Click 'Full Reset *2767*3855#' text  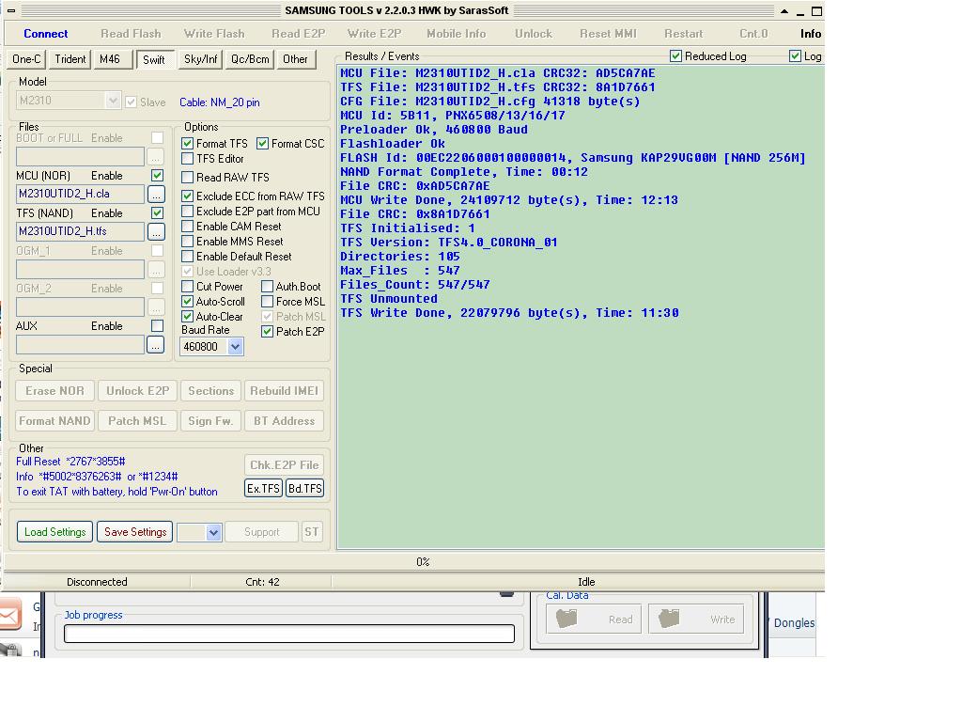[x=70, y=462]
